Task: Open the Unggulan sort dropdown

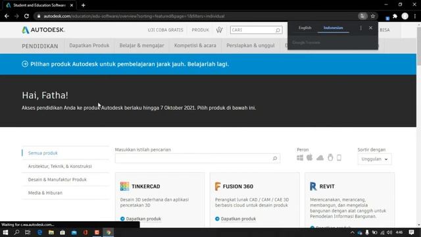Action: (x=374, y=159)
